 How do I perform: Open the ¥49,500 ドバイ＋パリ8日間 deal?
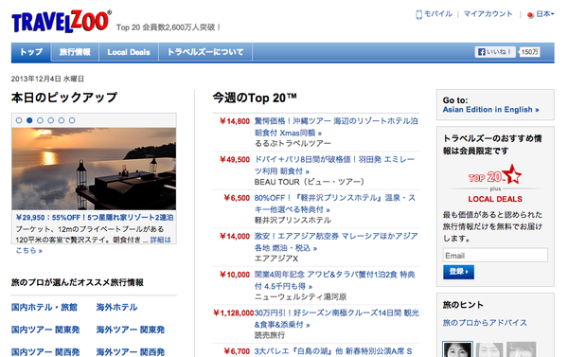click(x=334, y=166)
